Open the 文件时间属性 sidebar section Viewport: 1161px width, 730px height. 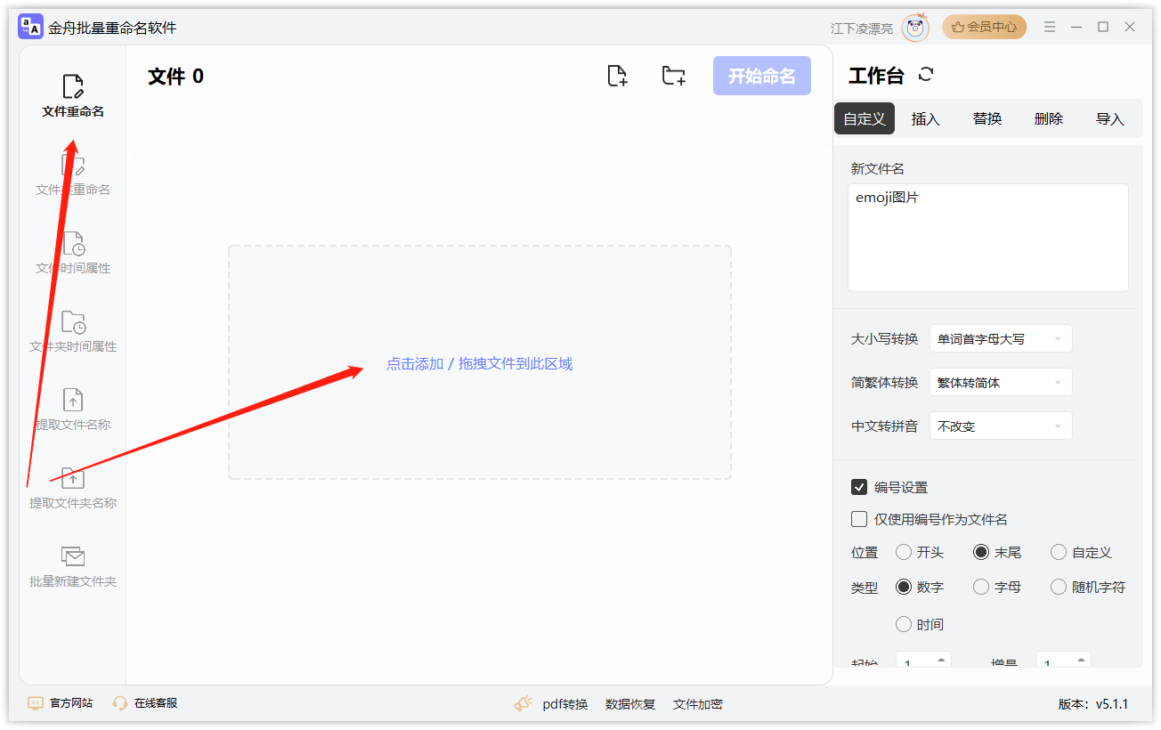click(73, 253)
